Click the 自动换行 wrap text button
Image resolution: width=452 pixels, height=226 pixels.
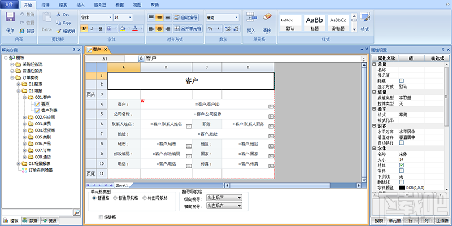(186, 18)
